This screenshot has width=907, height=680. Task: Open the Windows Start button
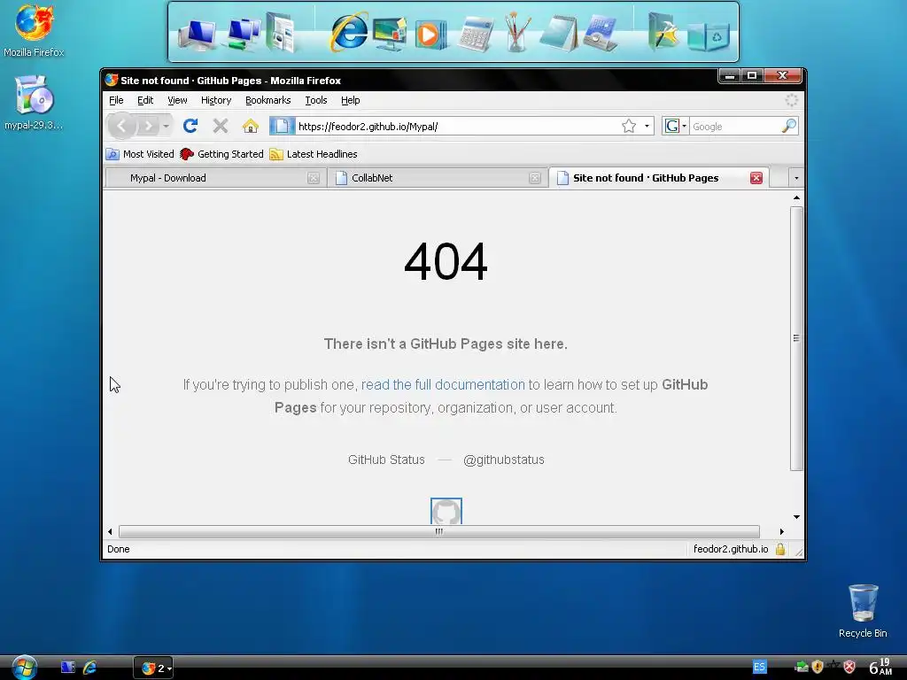[x=24, y=668]
